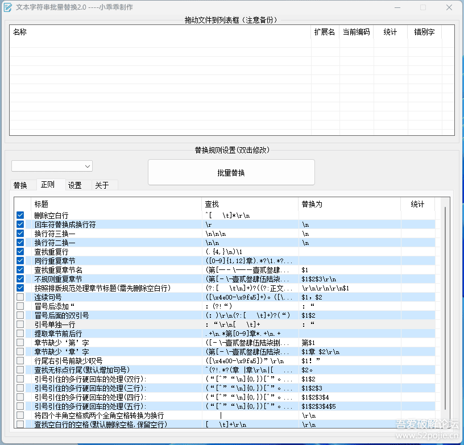The width and height of the screenshot is (464, 445).
Task: Select the 替换 tab
Action: pos(20,185)
